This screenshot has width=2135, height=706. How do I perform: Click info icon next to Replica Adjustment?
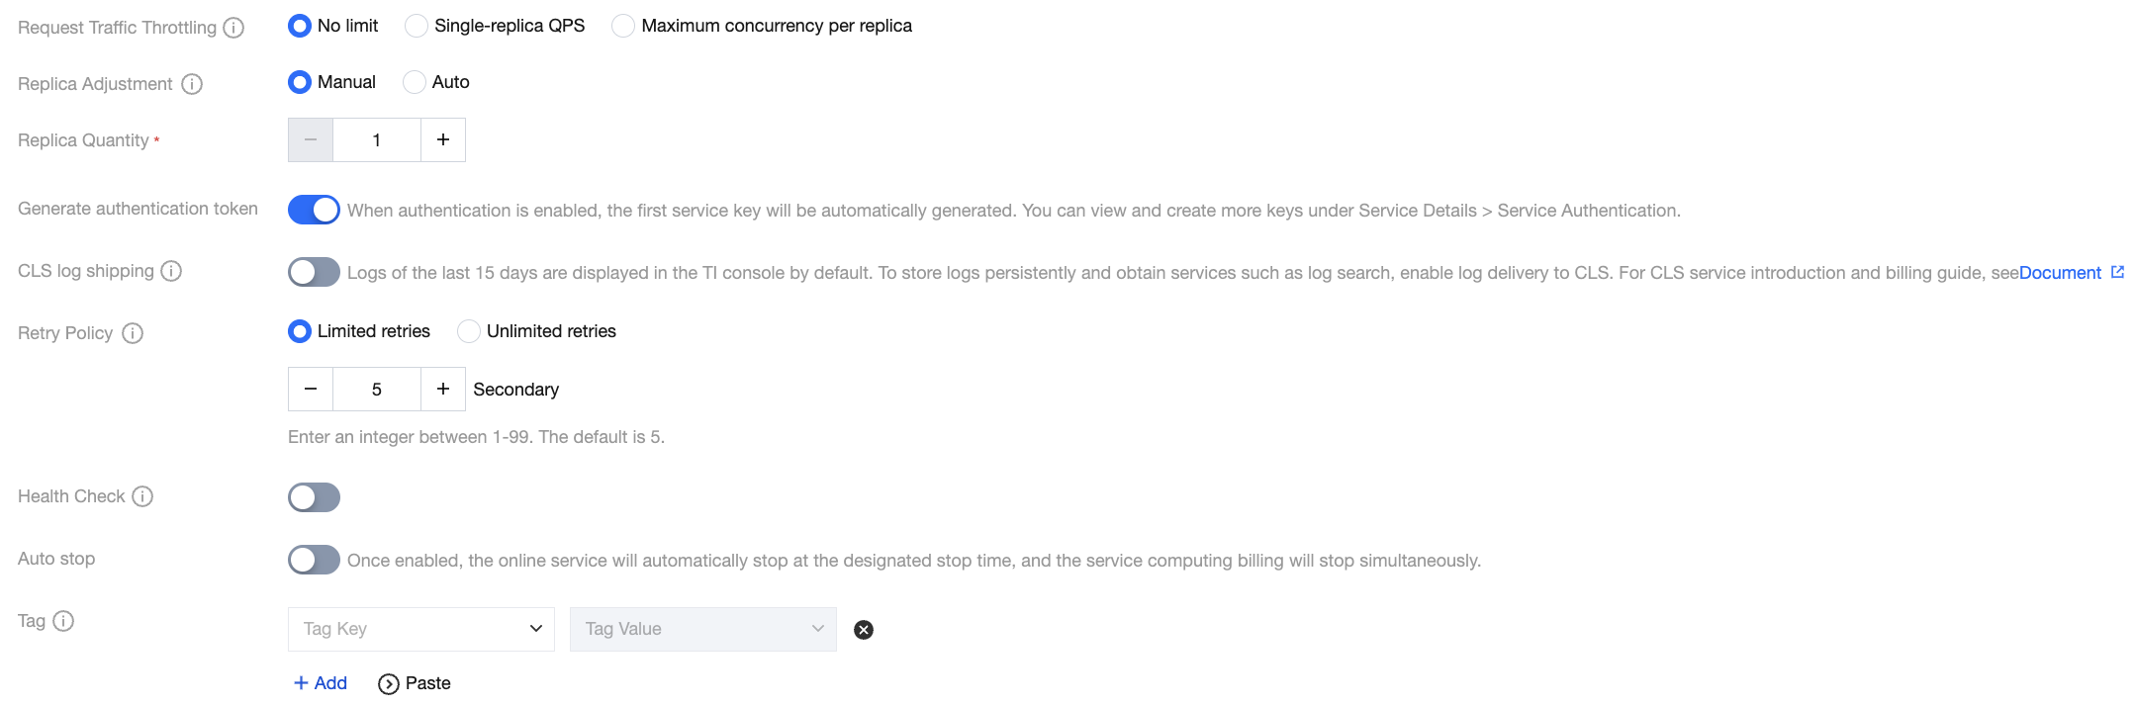(x=192, y=84)
